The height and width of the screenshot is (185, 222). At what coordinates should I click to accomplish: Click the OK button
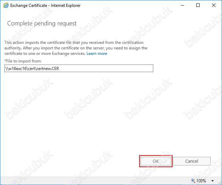pyautogui.click(x=156, y=161)
